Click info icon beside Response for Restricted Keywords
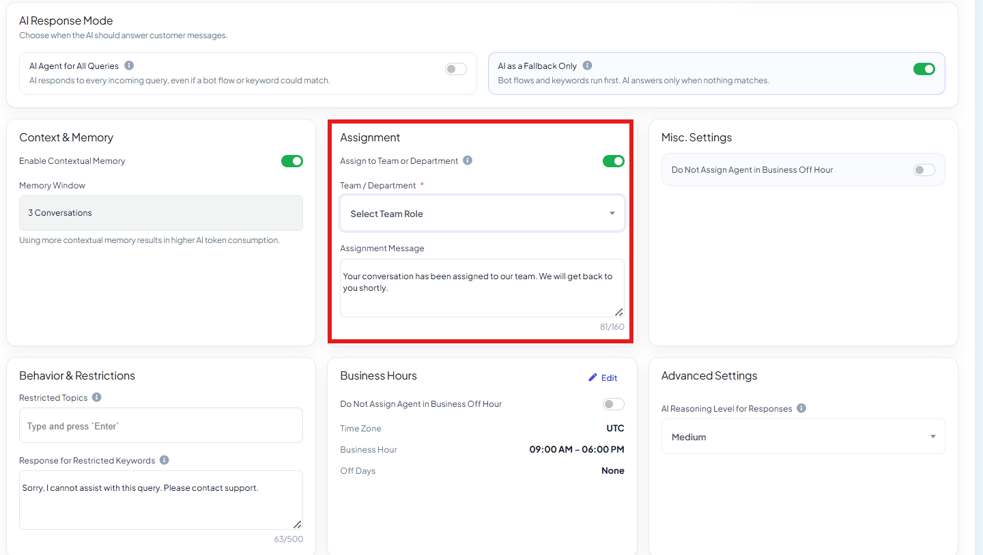This screenshot has width=983, height=555. point(165,460)
